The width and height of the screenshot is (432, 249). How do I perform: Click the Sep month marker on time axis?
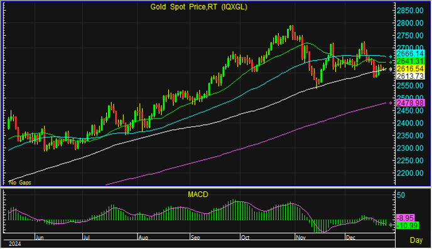tap(195, 238)
